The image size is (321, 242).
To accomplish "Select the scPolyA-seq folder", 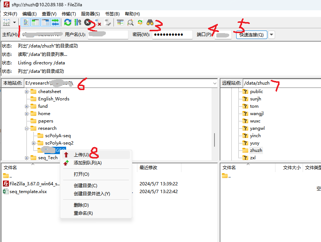I will point(58,136).
